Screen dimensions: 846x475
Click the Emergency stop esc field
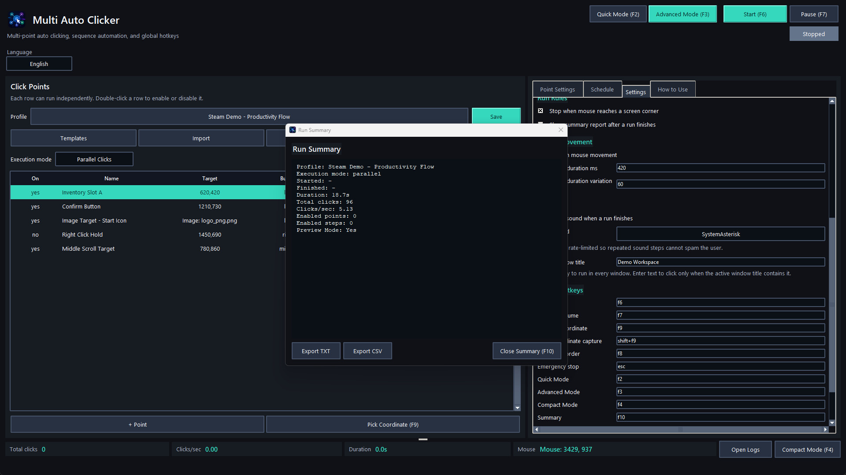coord(720,366)
